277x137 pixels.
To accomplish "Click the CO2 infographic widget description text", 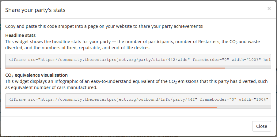I will (135, 84).
